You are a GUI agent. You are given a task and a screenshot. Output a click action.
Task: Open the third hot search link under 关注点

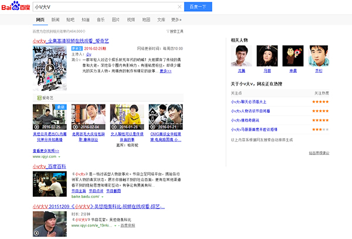coord(245,120)
